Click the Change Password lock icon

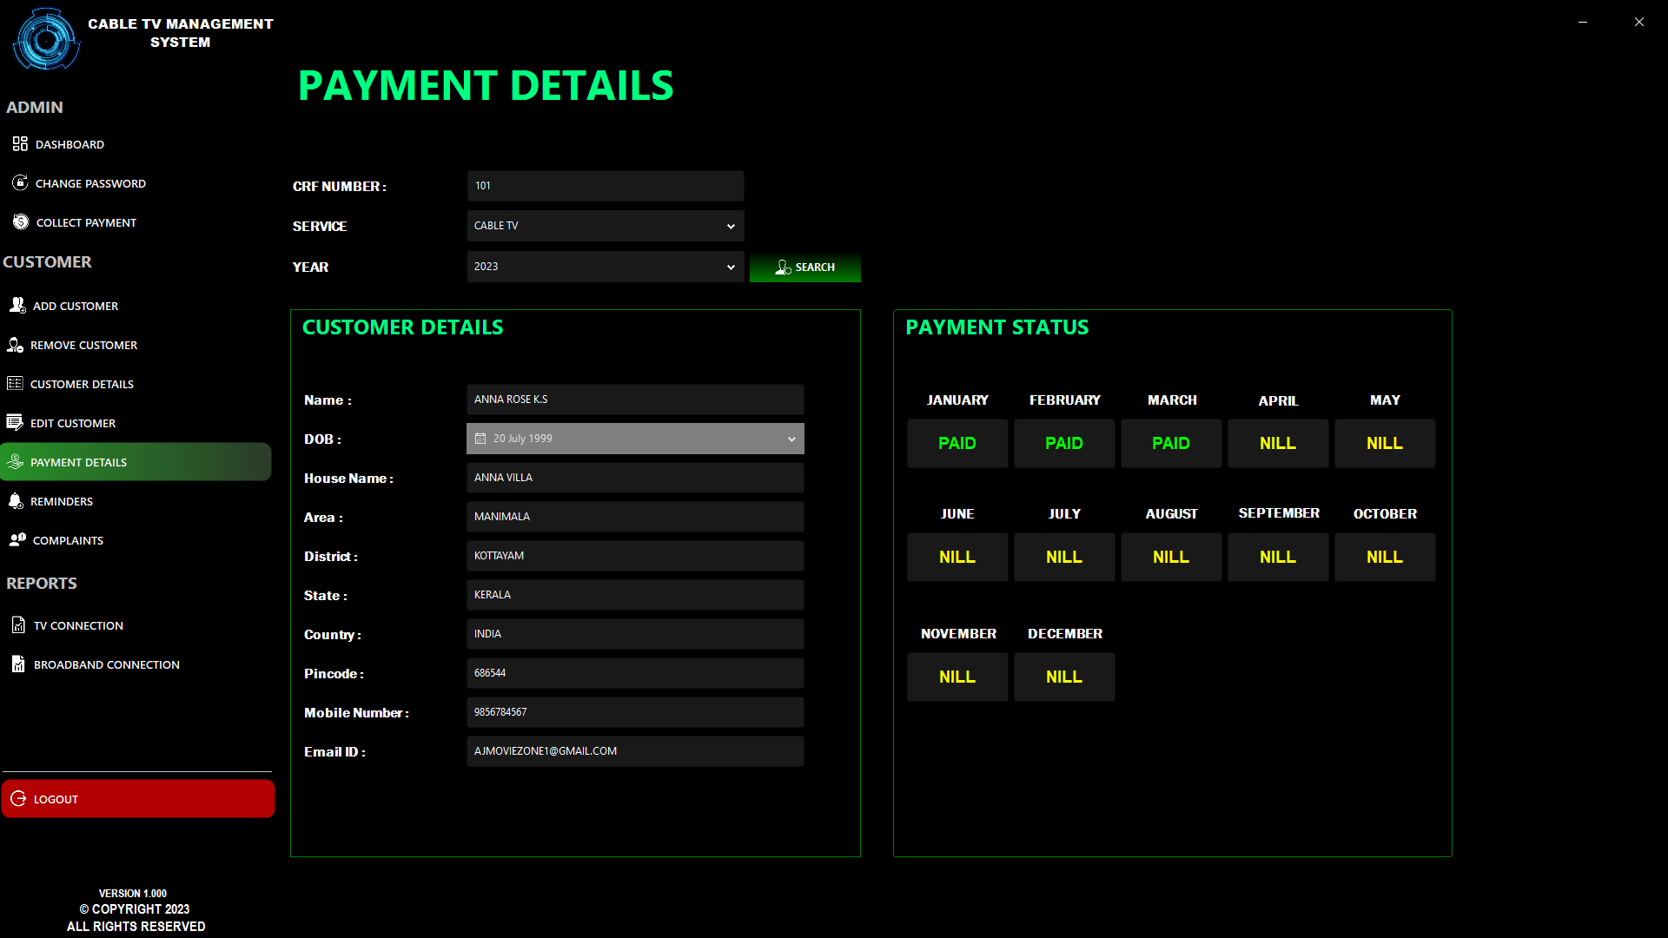click(20, 182)
